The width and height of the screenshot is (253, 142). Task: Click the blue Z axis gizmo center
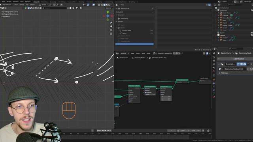tap(108, 16)
